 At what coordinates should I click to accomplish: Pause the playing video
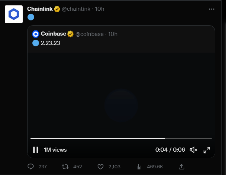point(36,150)
